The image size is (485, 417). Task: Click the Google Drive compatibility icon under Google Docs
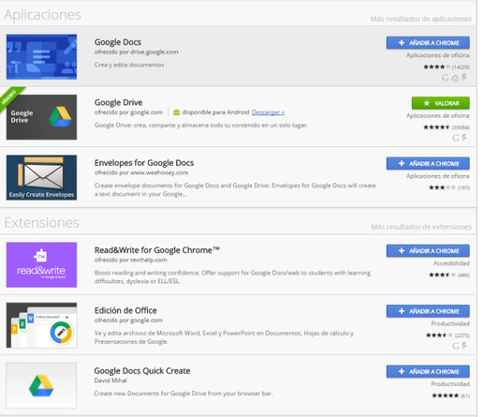(x=455, y=78)
